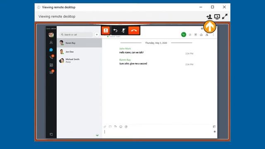Click the plus button beside search
The height and width of the screenshot is (149, 265).
click(96, 35)
